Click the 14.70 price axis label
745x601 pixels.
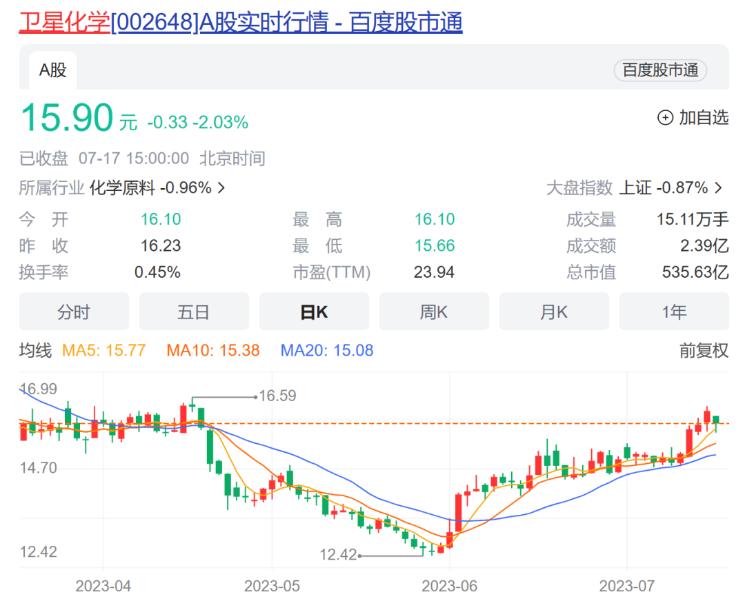point(38,468)
